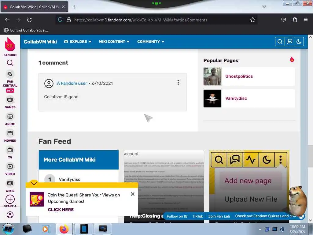
Task: Open Check out Fandom Quizzes link
Action: (266, 216)
